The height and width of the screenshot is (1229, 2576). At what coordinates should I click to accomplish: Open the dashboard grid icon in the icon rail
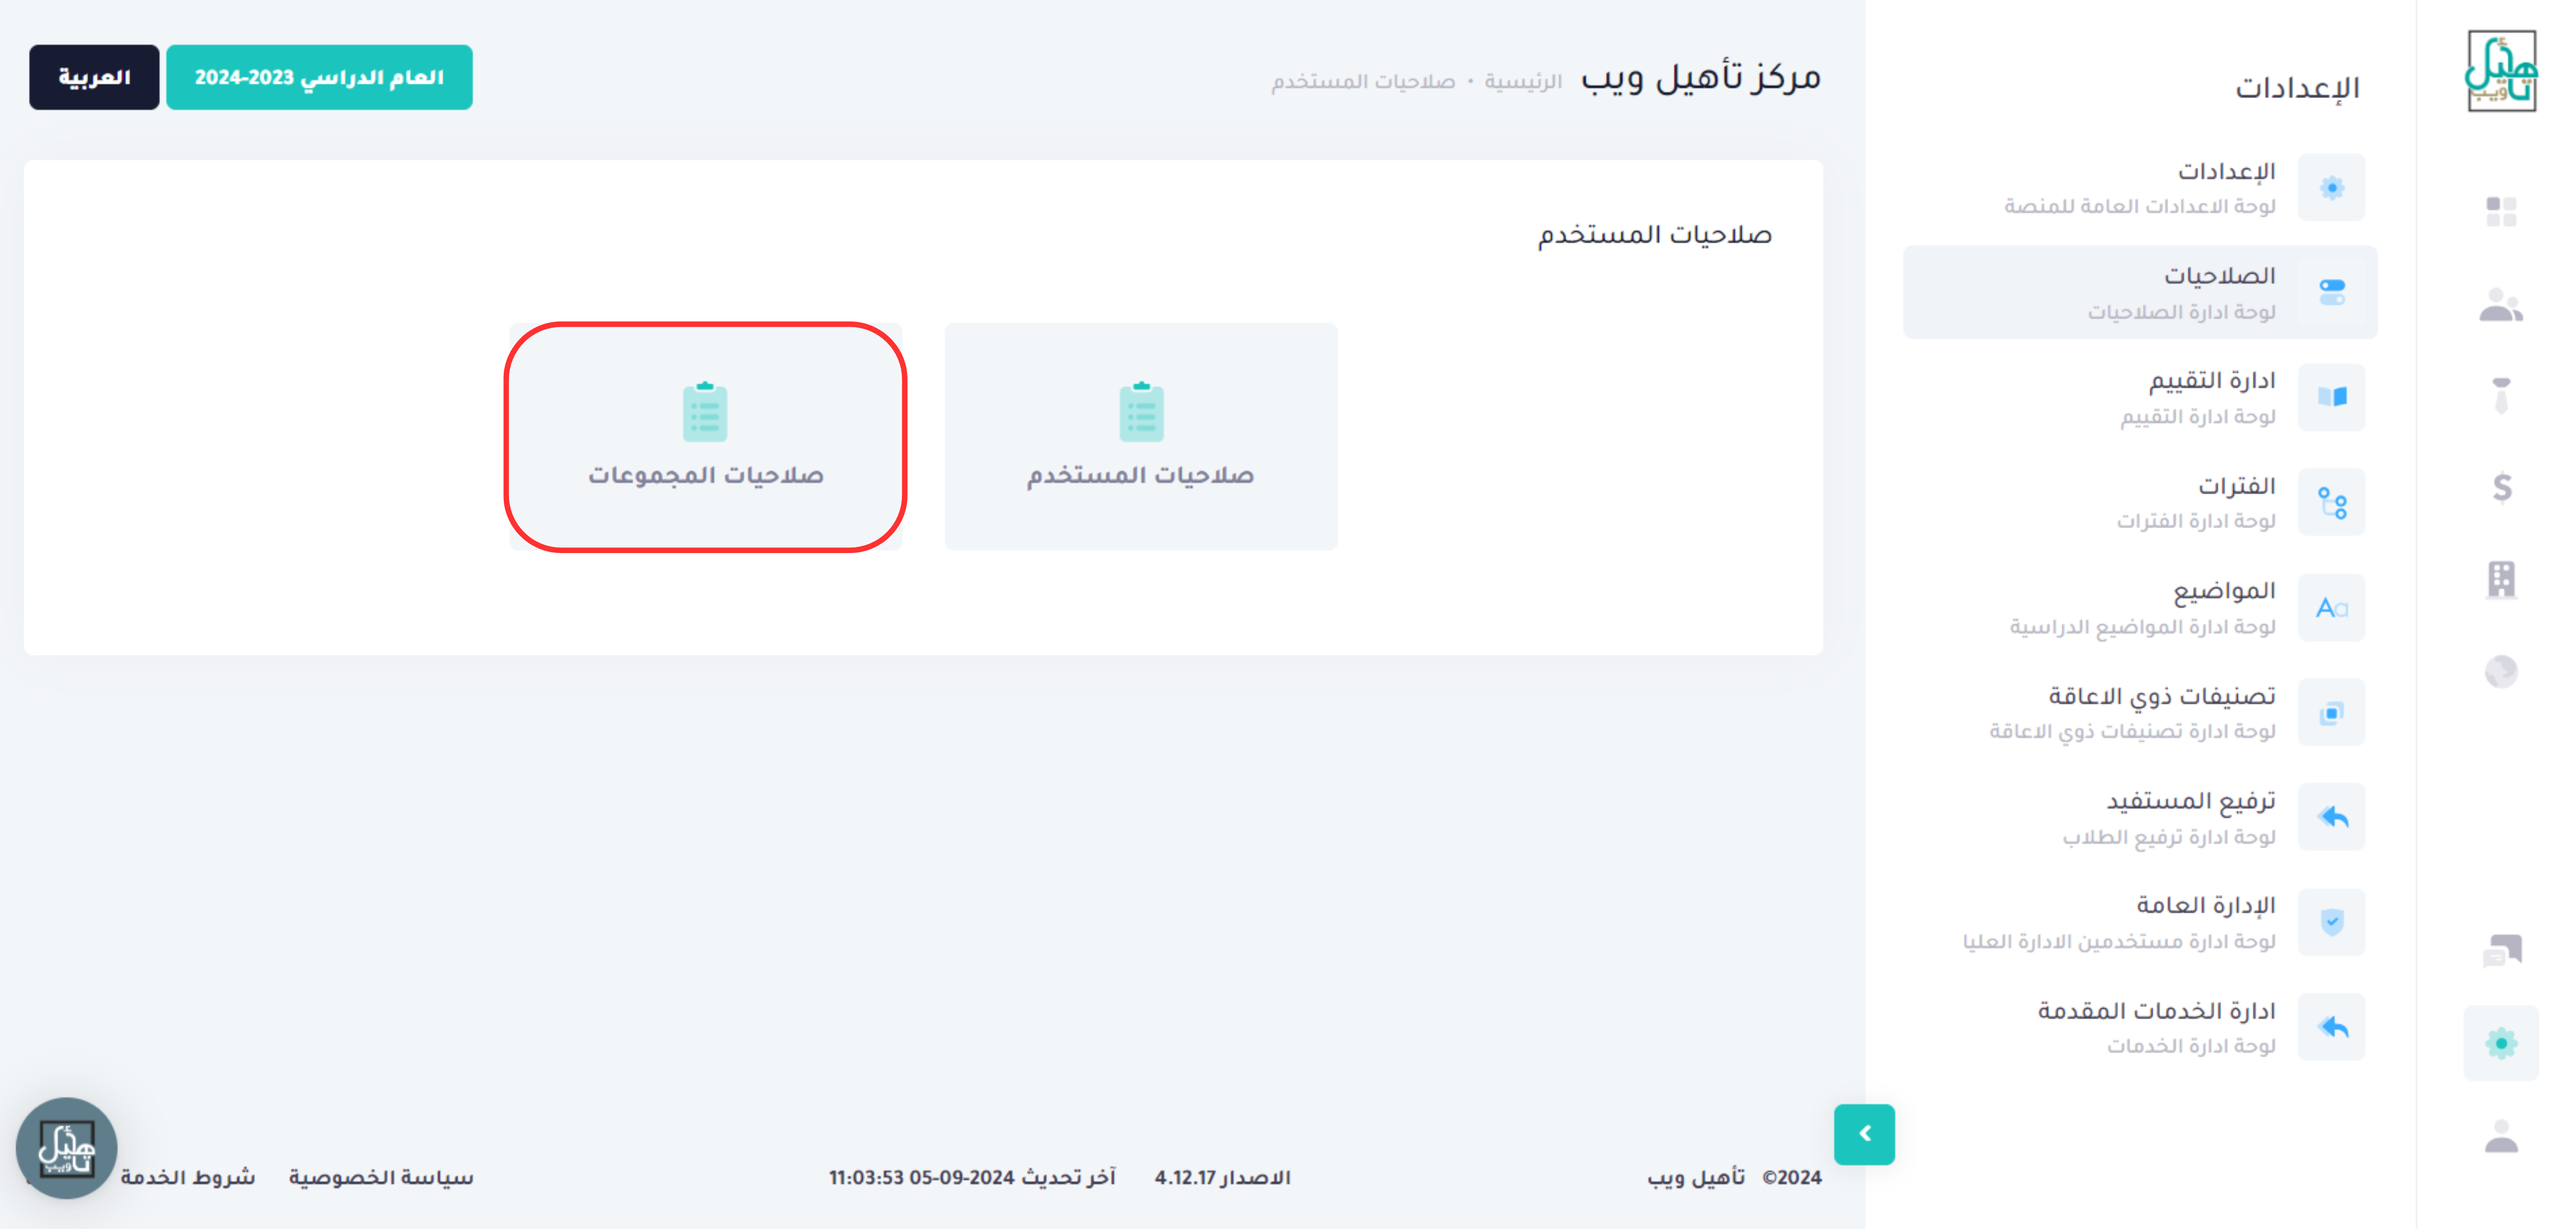click(2501, 212)
